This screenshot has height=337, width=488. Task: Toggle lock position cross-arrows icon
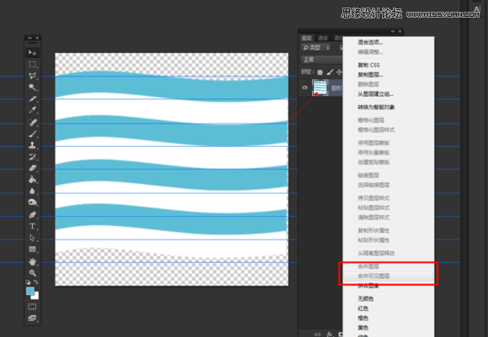click(339, 72)
